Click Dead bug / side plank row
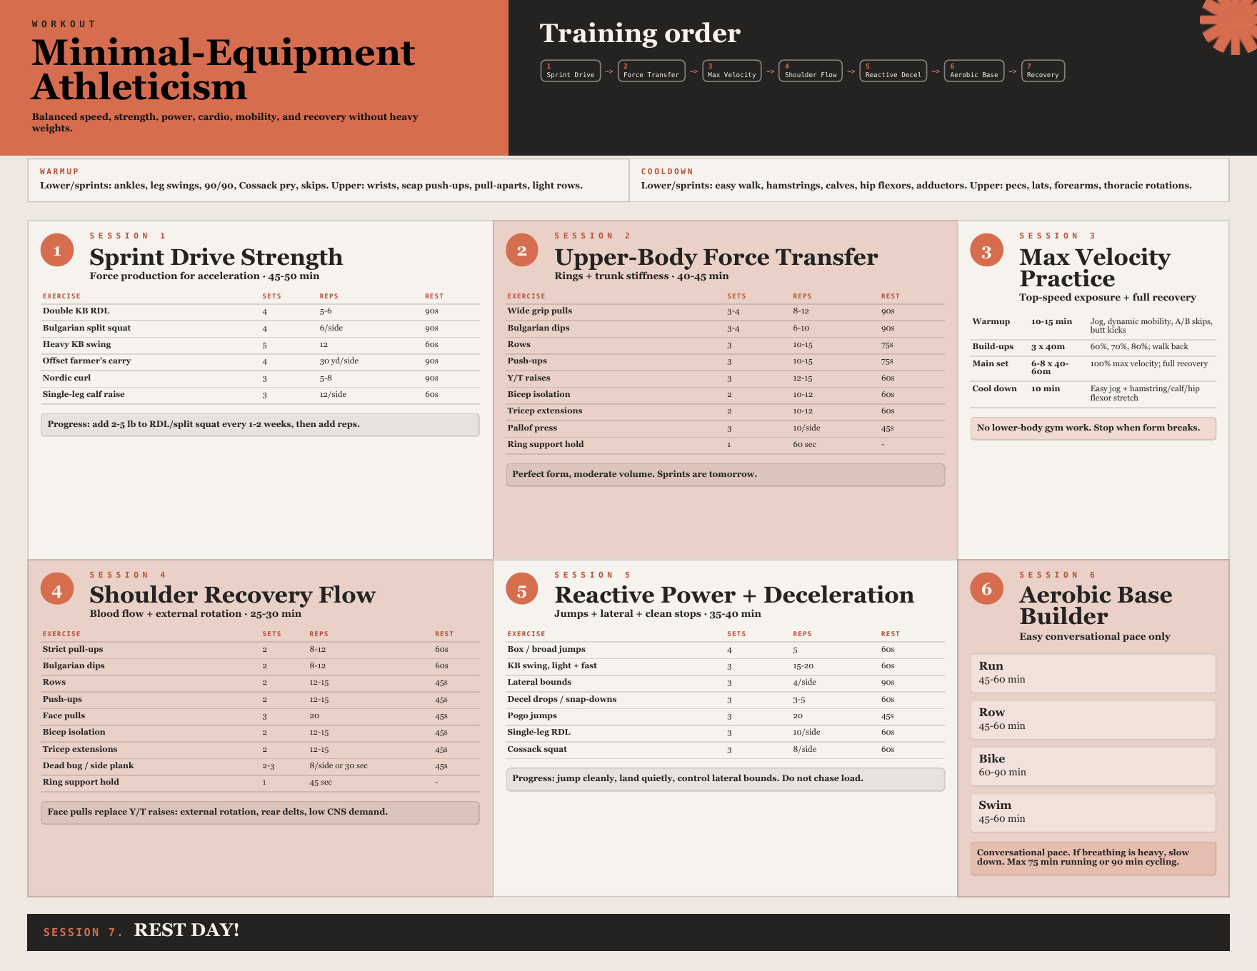1257x971 pixels. click(x=260, y=766)
